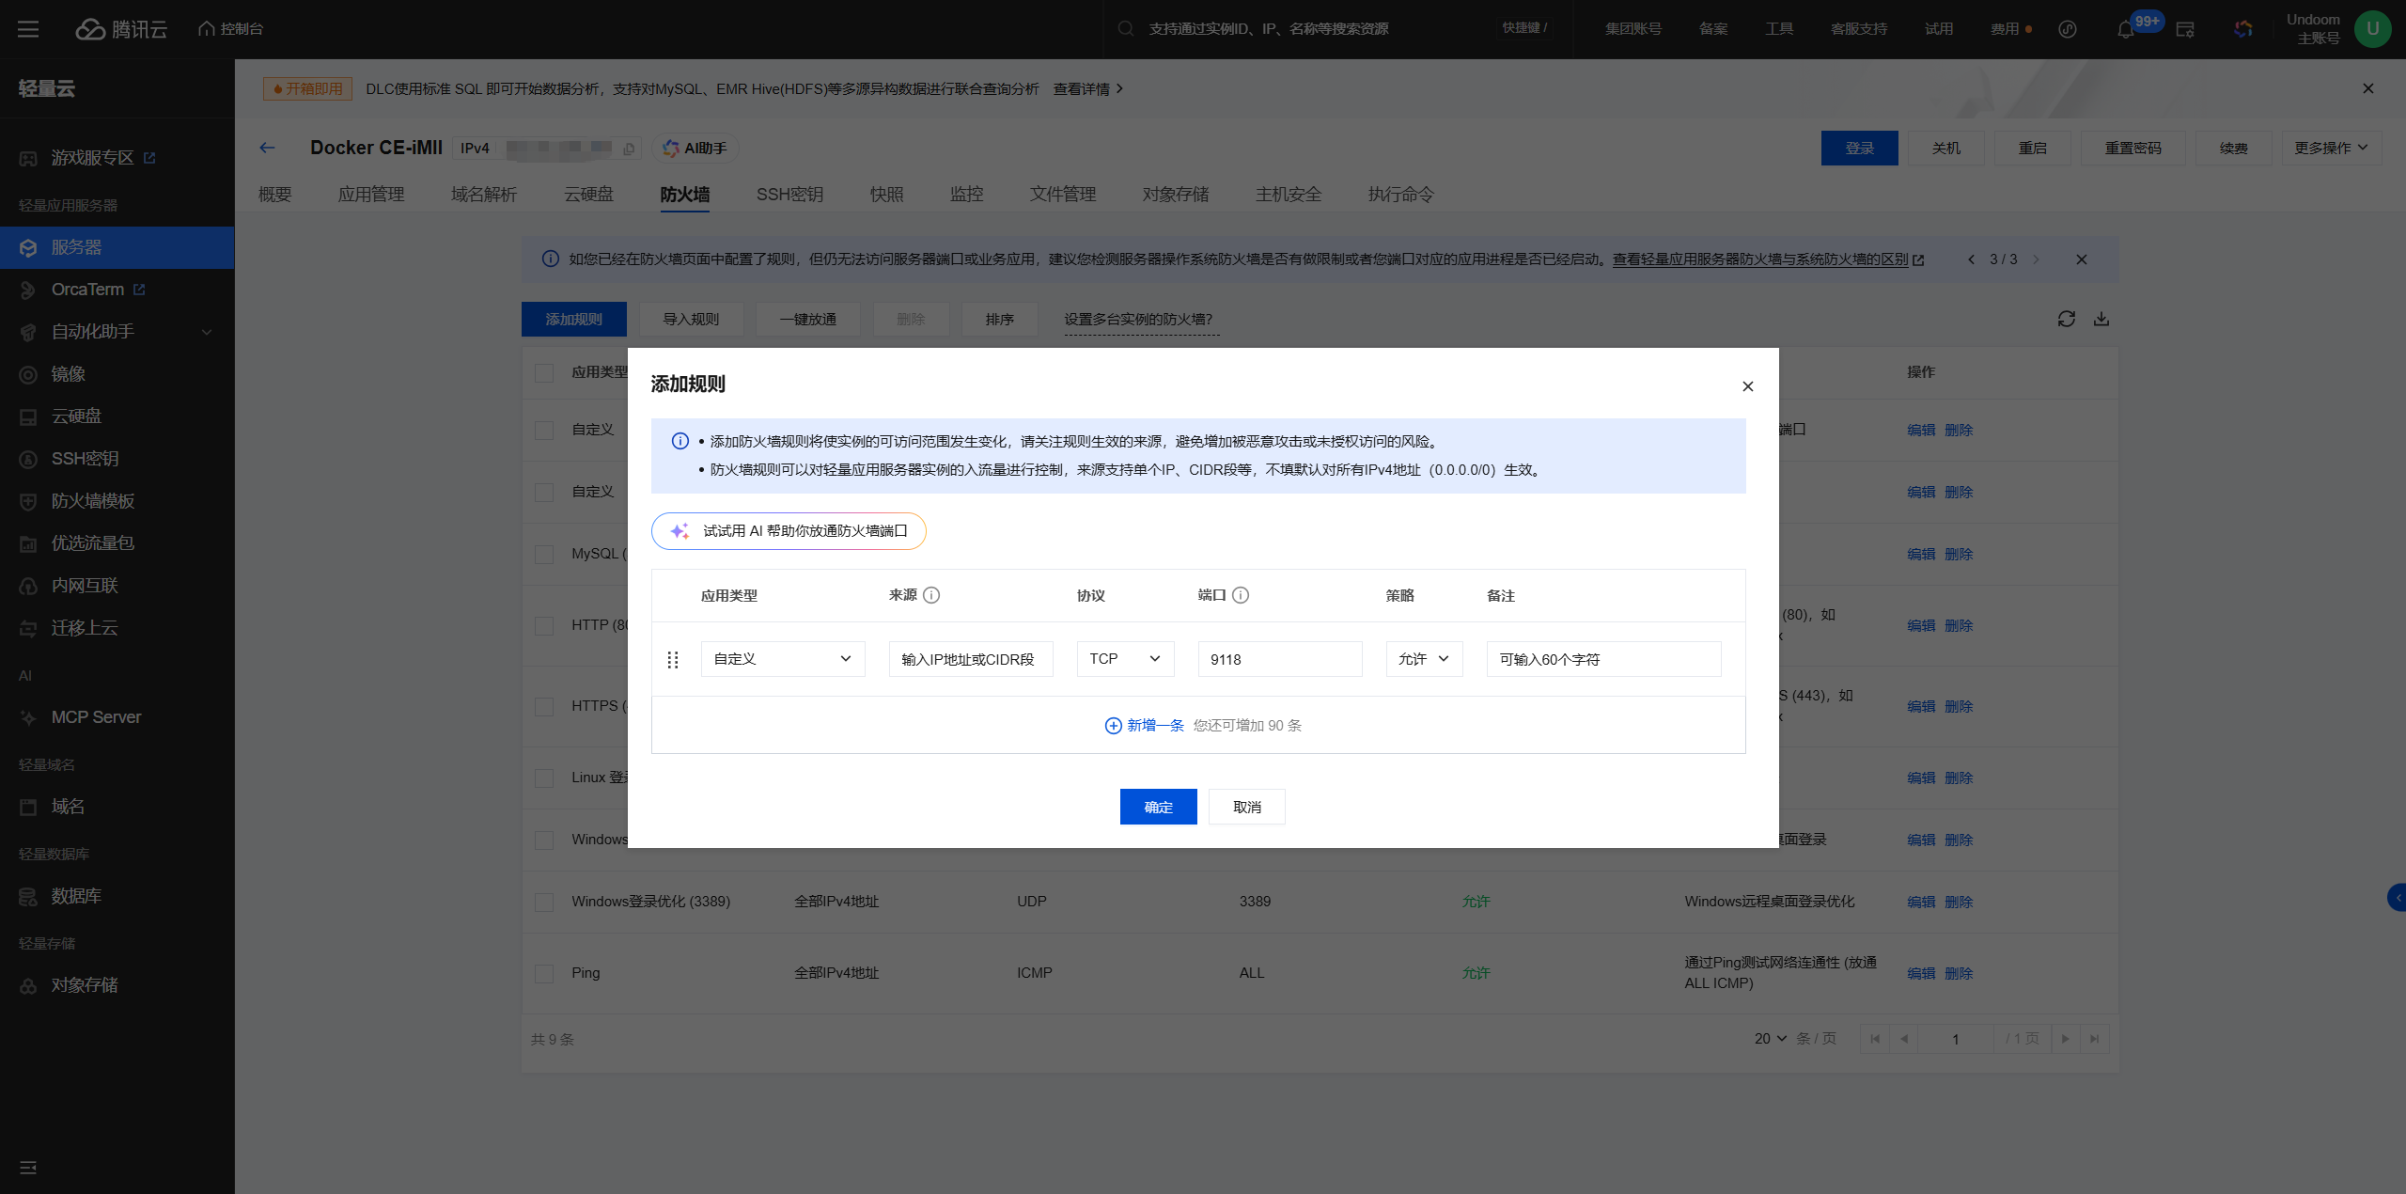Toggle the select-all checkbox in the table header

544,372
